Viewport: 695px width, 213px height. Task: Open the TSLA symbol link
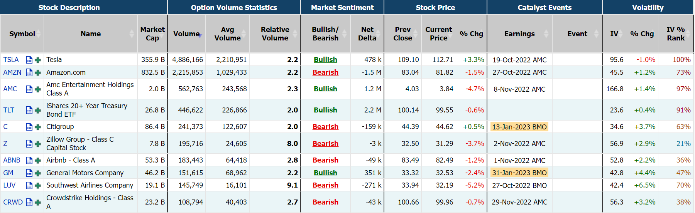11,60
